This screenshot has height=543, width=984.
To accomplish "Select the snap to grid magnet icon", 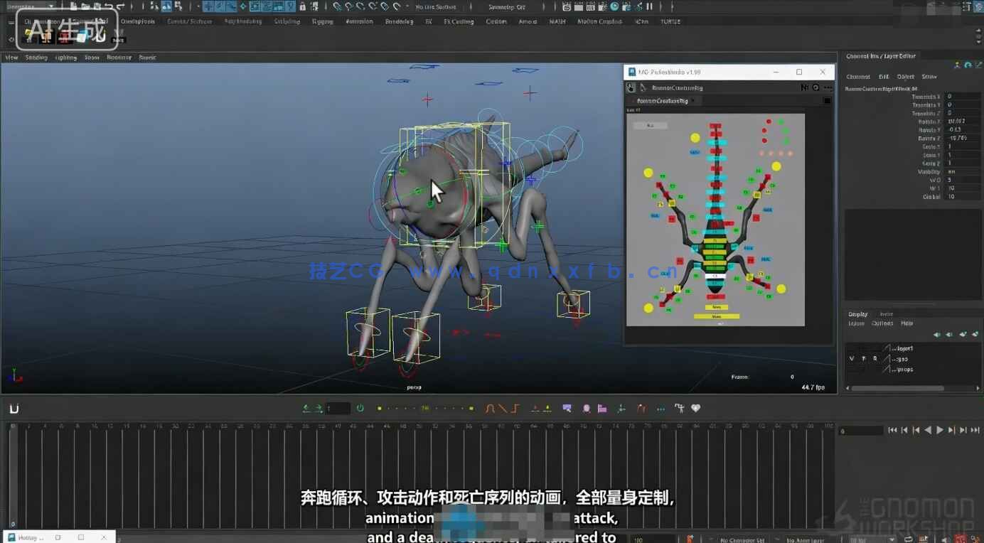I will click(x=208, y=6).
